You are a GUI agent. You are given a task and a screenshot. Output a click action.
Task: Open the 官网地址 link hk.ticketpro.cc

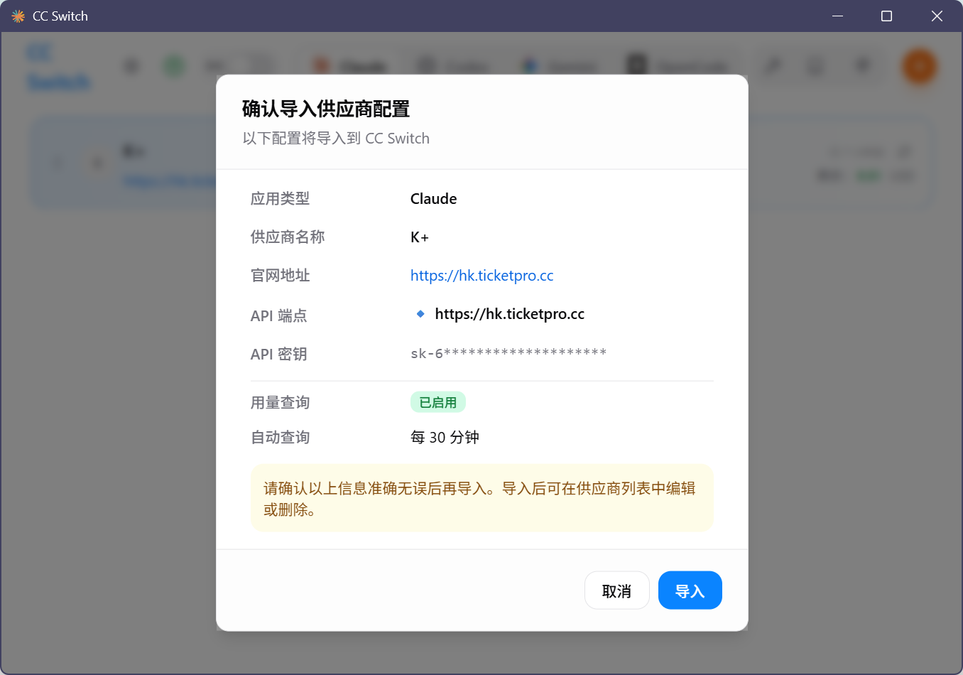(482, 276)
